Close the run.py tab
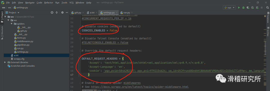The height and width of the screenshot is (91, 270). point(132,12)
